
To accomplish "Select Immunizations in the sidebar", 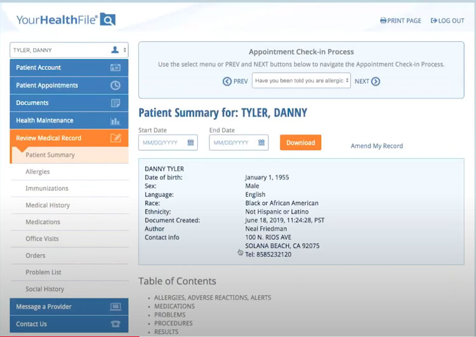I will pos(47,188).
